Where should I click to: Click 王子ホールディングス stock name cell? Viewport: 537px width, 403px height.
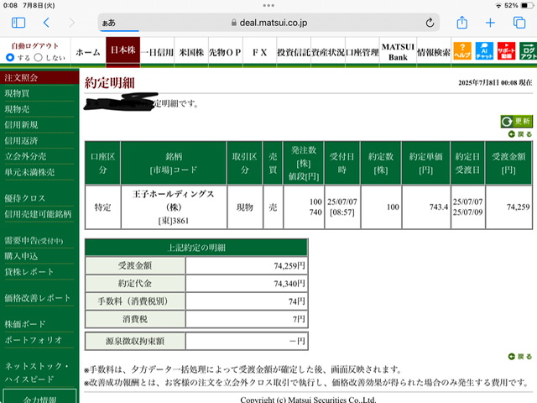(x=174, y=207)
